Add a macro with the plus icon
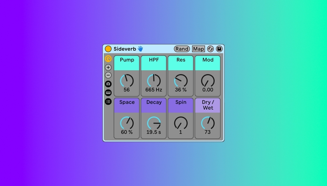327x186 pixels. pos(108,67)
